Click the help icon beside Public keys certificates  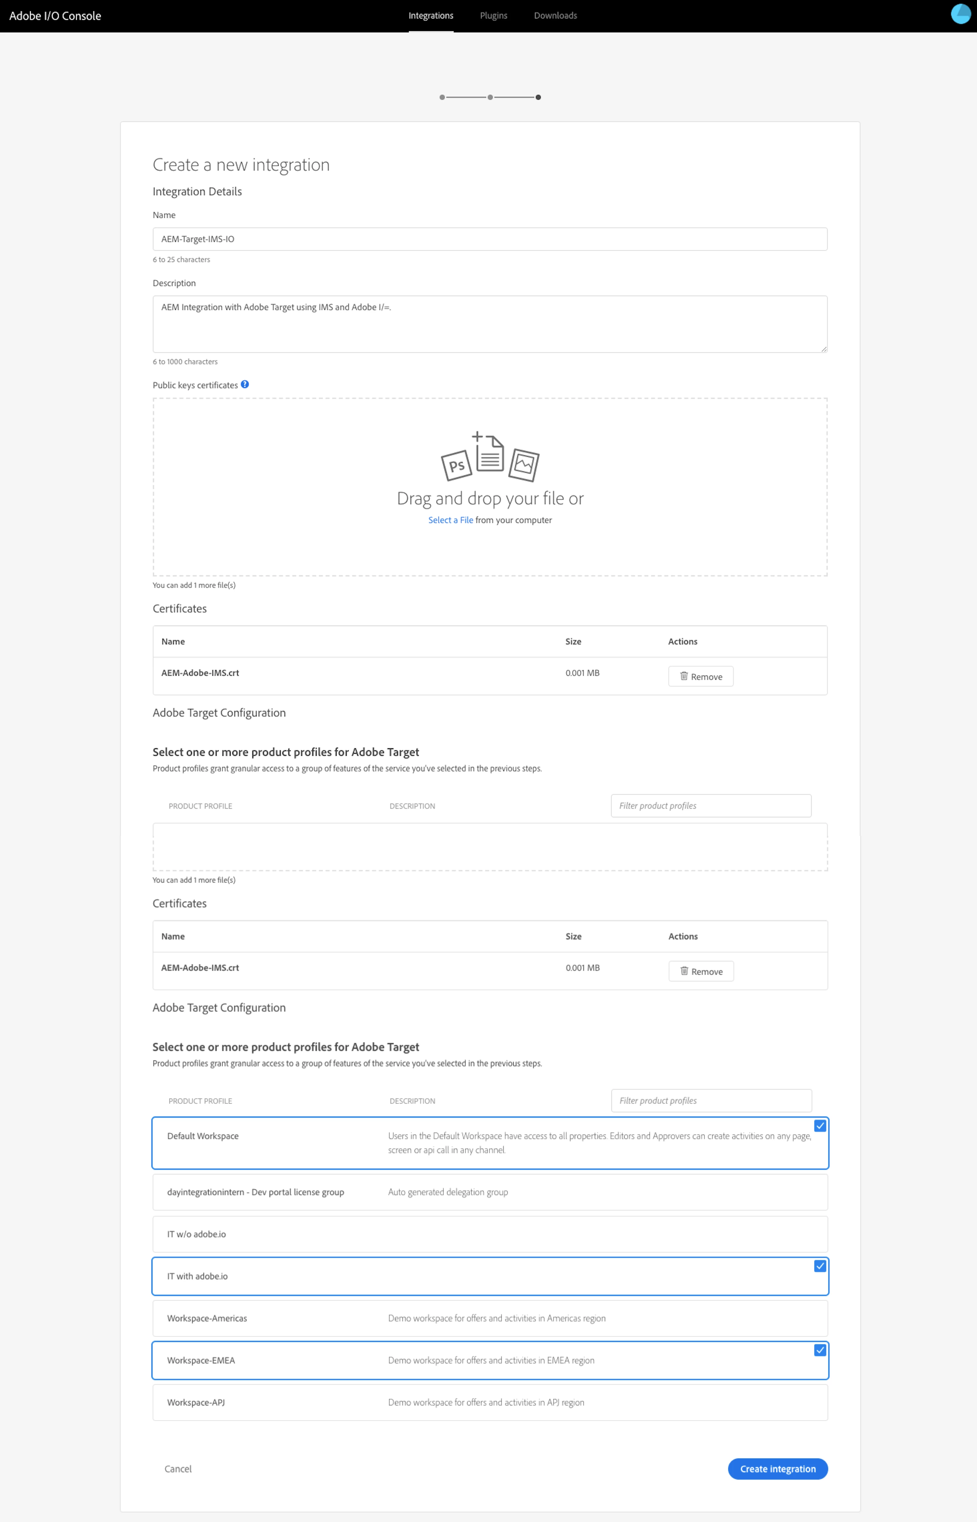pos(245,384)
